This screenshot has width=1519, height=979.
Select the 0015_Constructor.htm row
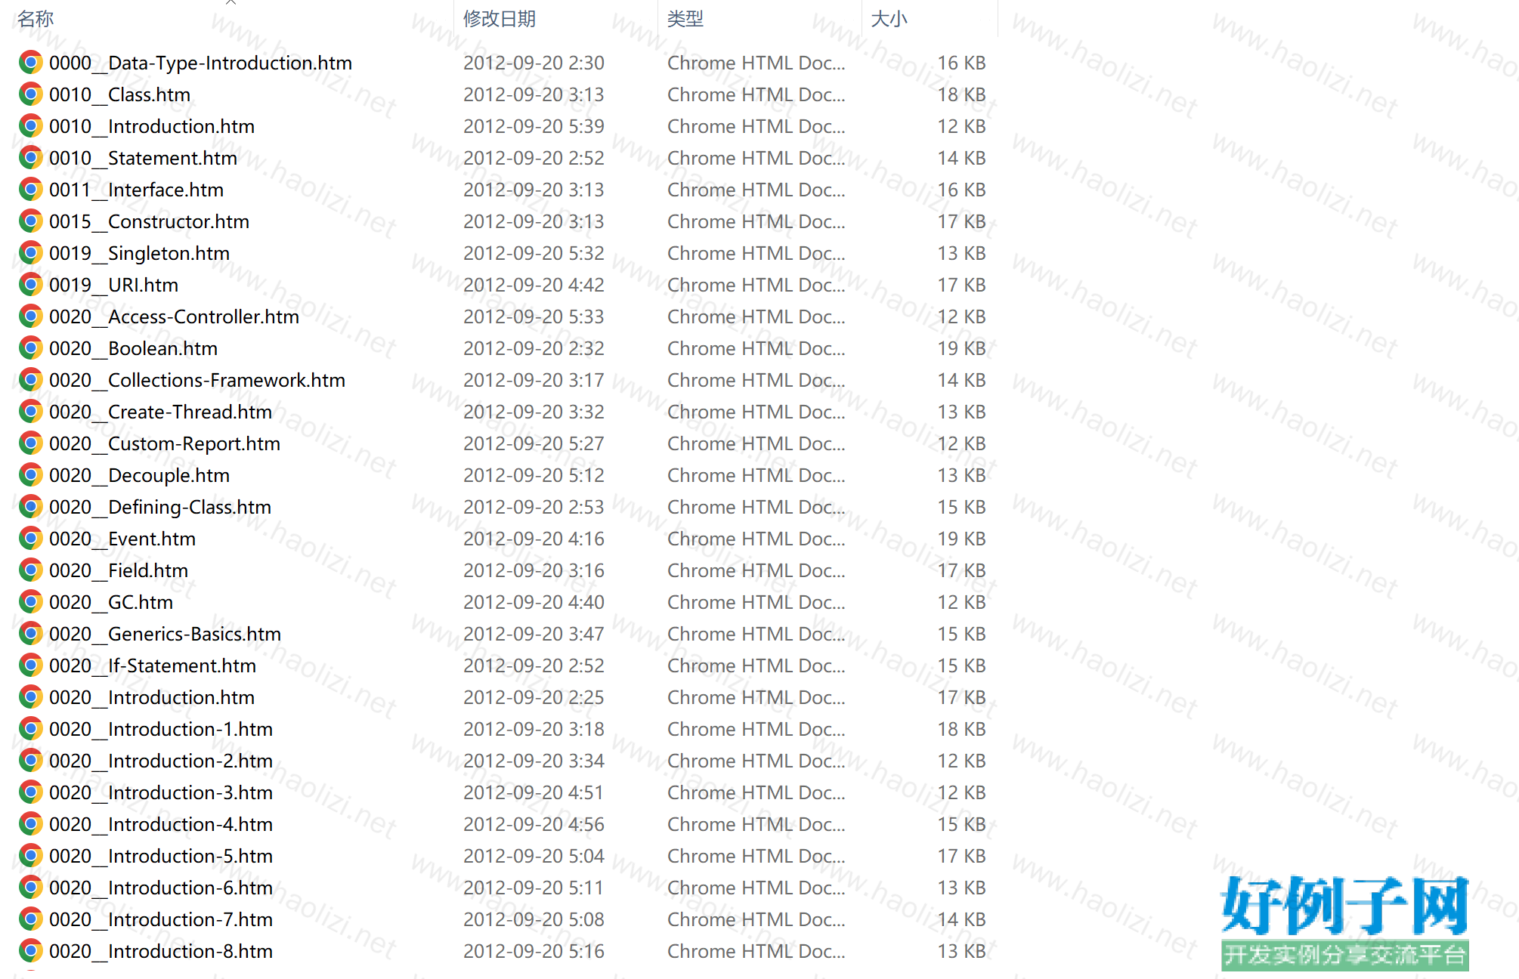pyautogui.click(x=149, y=221)
